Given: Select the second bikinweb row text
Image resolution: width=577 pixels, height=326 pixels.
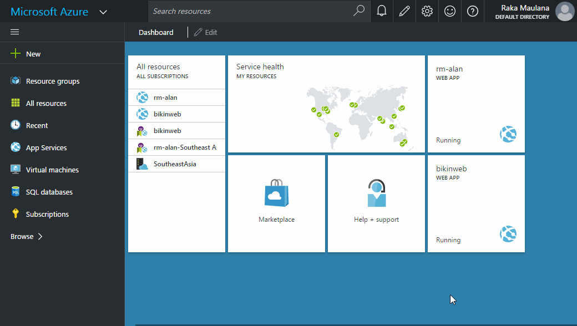Looking at the screenshot, I should 168,130.
